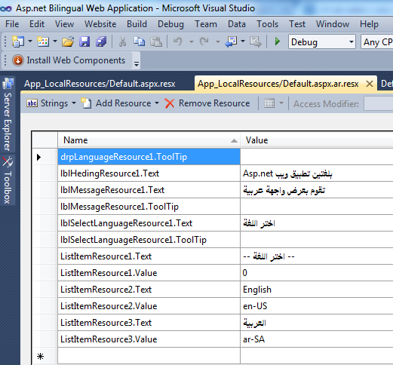Expand the Add Resource dropdown arrow
This screenshot has height=365, width=393.
(x=157, y=103)
